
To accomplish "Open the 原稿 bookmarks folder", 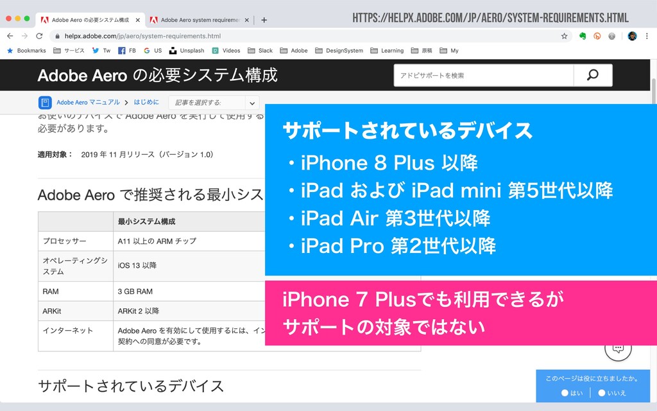I will 422,51.
